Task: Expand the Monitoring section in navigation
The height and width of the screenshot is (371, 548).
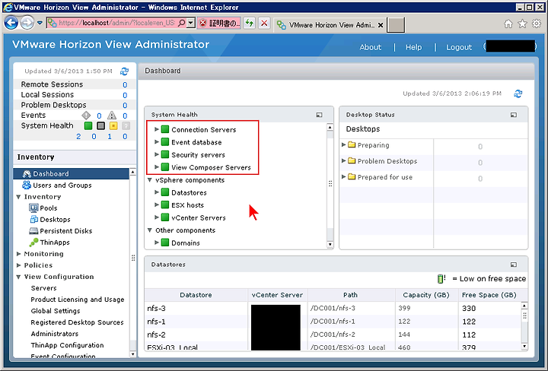Action: click(18, 254)
